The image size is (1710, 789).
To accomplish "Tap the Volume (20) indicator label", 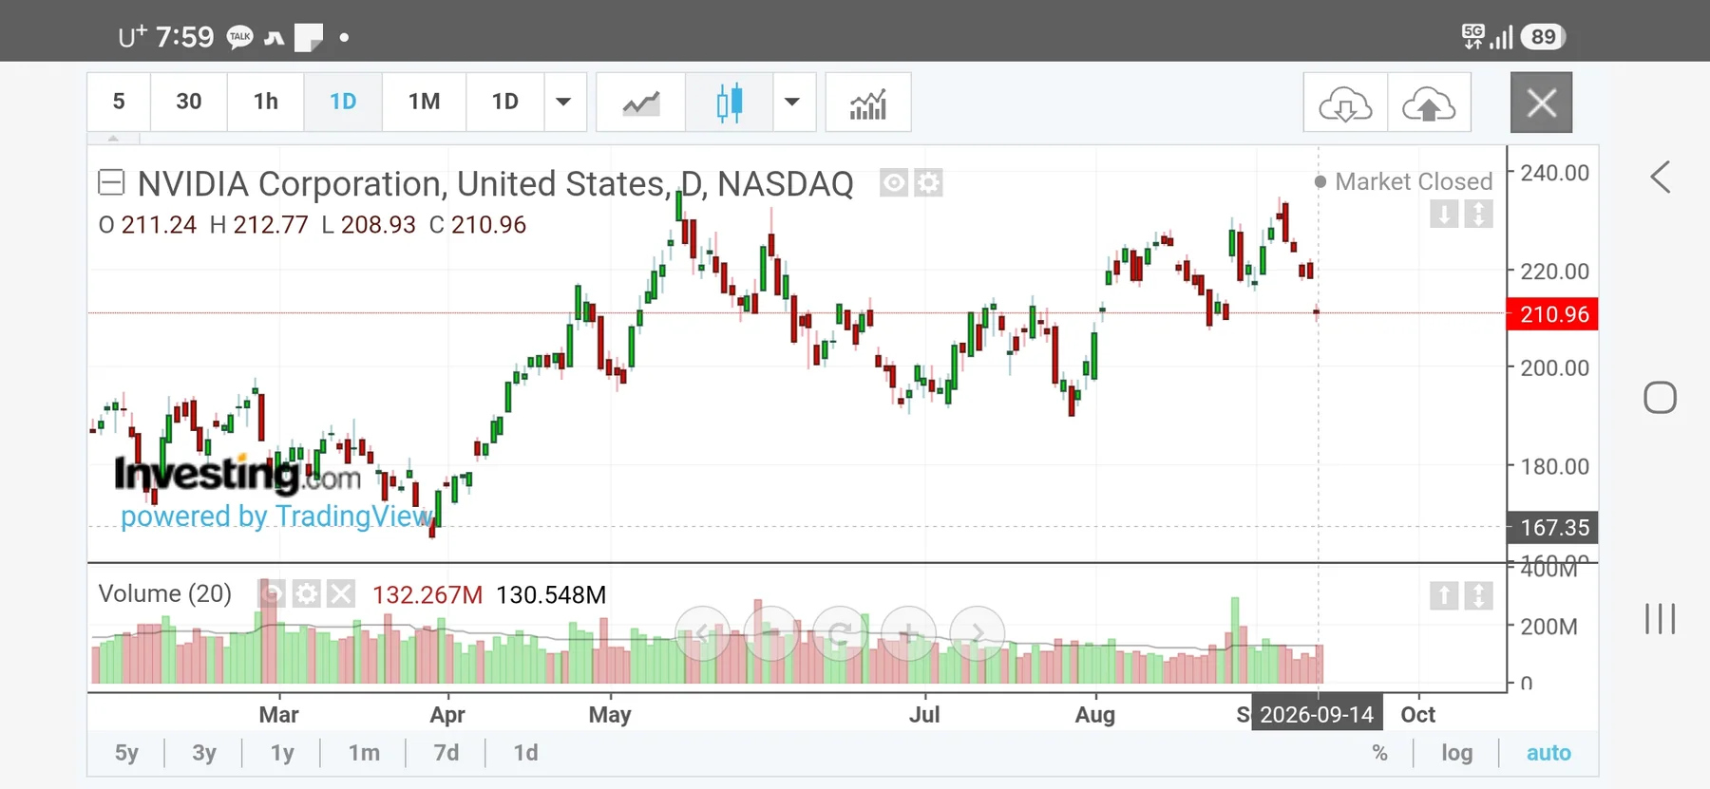I will pyautogui.click(x=165, y=593).
